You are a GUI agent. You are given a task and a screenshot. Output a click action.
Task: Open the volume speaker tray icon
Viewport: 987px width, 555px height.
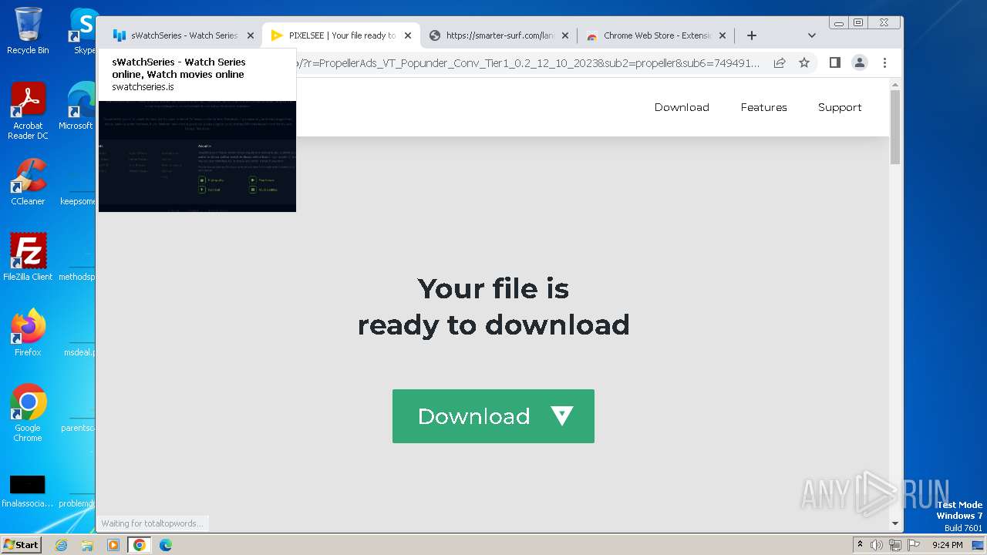[877, 545]
